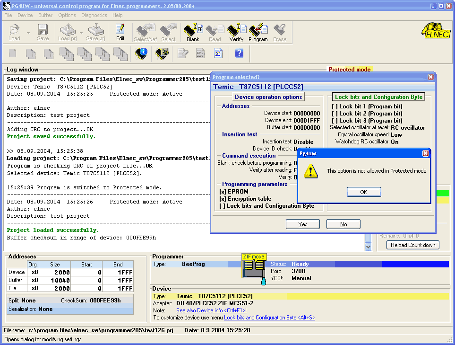Screen dimensions: 455x345
Task: Open Lock bits and Configuration Byte Alt+S link
Action: click(x=269, y=318)
